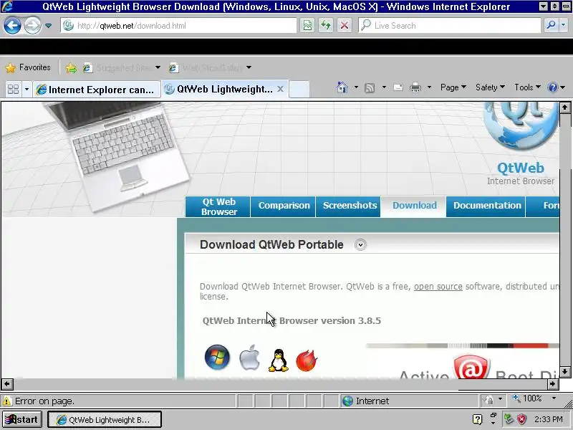Click QtWeb Lightweight taskbar button

pos(104,419)
